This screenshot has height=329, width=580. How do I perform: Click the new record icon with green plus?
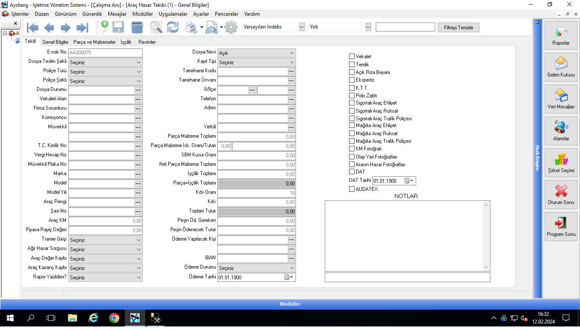102,27
